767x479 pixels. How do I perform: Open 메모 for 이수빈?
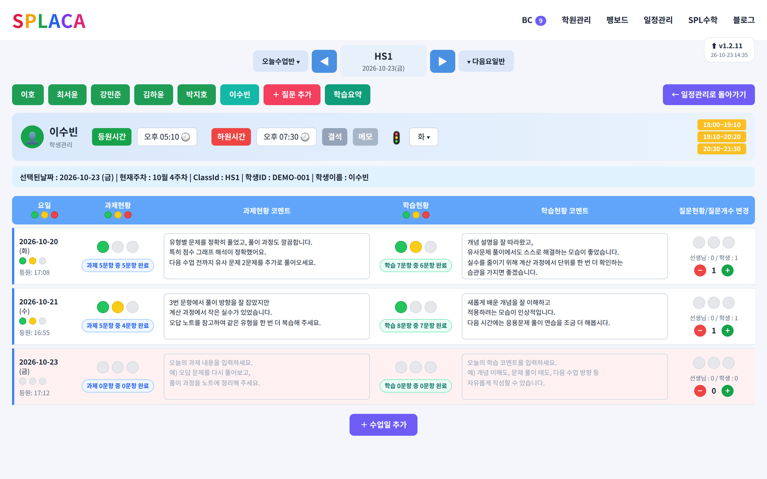(x=365, y=137)
